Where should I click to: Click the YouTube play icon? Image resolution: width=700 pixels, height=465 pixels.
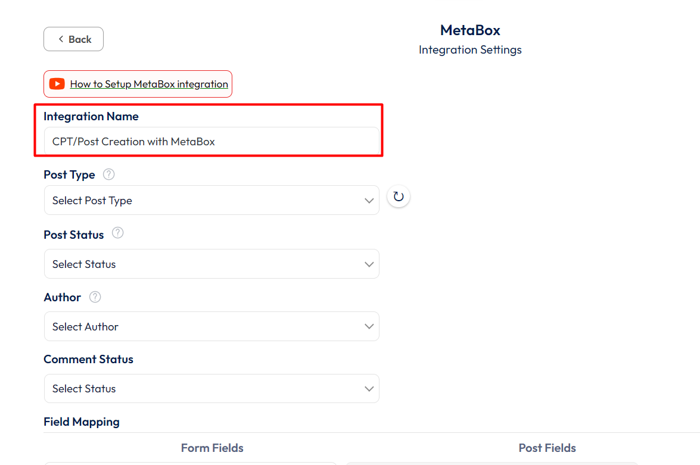(57, 84)
